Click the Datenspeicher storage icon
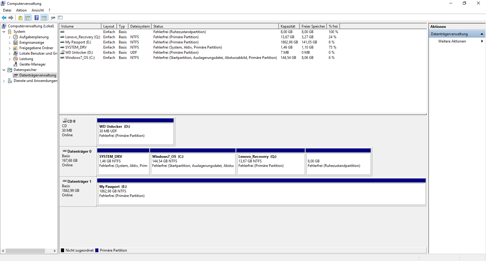 click(10, 70)
